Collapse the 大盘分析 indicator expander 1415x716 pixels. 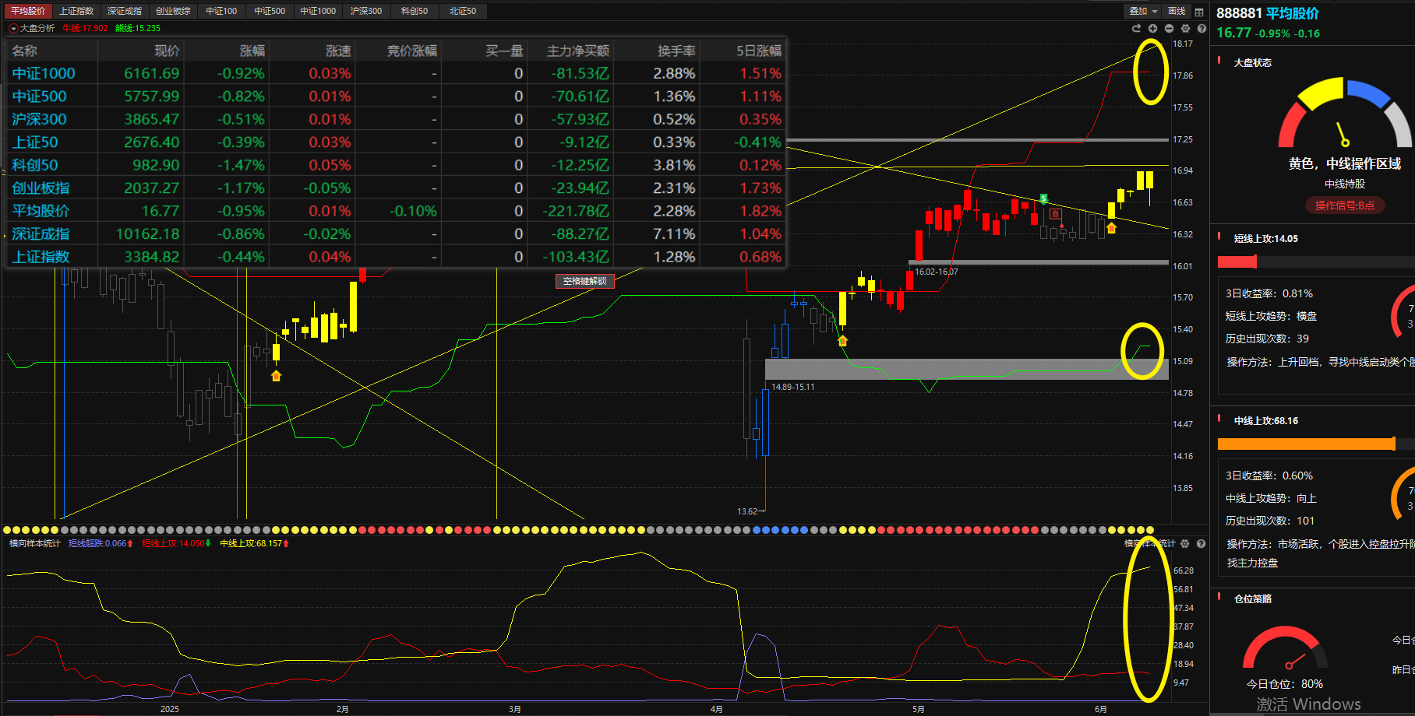(x=13, y=28)
